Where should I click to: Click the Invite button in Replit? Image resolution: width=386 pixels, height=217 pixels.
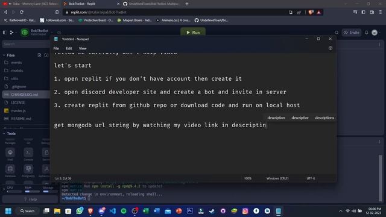(352, 33)
